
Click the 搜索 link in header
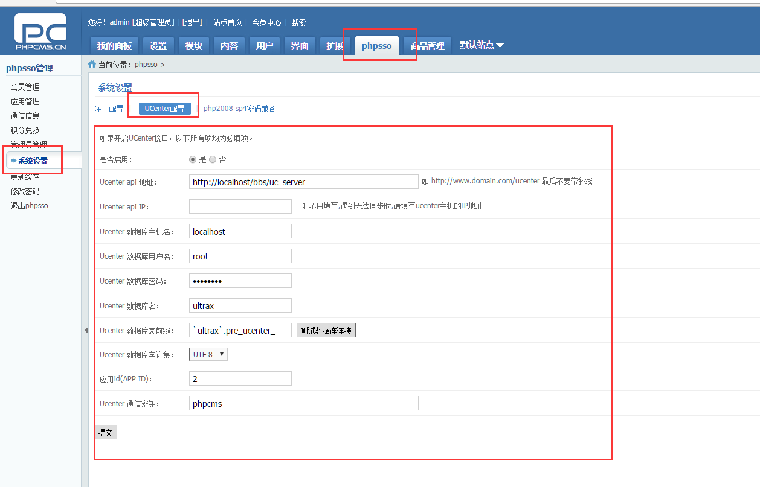(x=298, y=22)
